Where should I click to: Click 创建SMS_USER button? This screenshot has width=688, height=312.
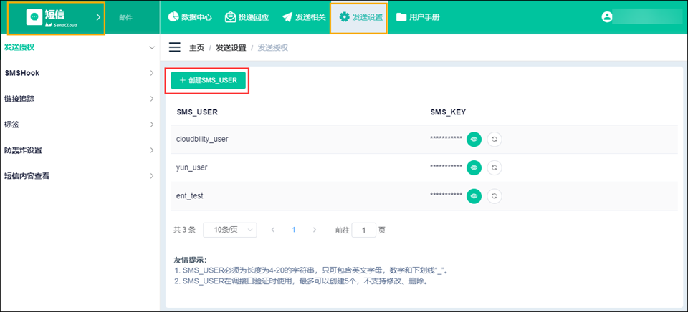(208, 81)
